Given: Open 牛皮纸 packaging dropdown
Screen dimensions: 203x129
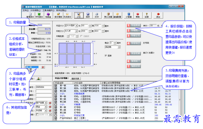Looking at the screenshot, I should (x=46, y=111).
